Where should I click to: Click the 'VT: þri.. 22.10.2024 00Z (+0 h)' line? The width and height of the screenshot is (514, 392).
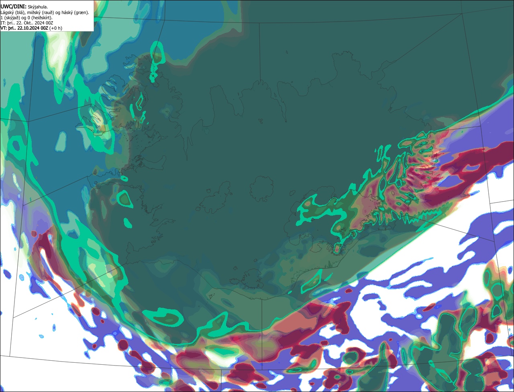[31, 28]
